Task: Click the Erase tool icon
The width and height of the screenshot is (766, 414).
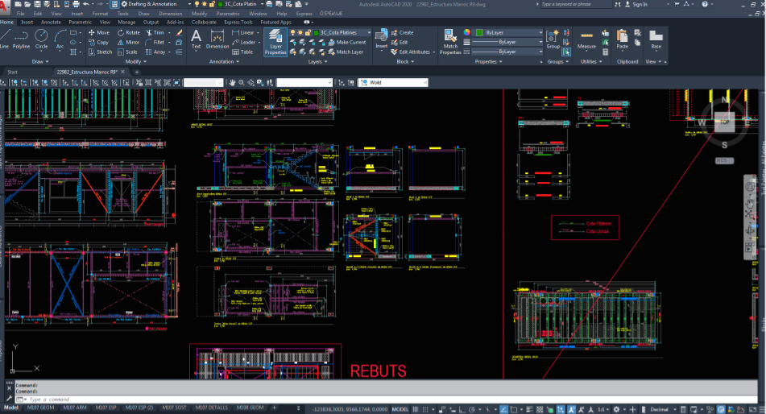Action: click(180, 33)
